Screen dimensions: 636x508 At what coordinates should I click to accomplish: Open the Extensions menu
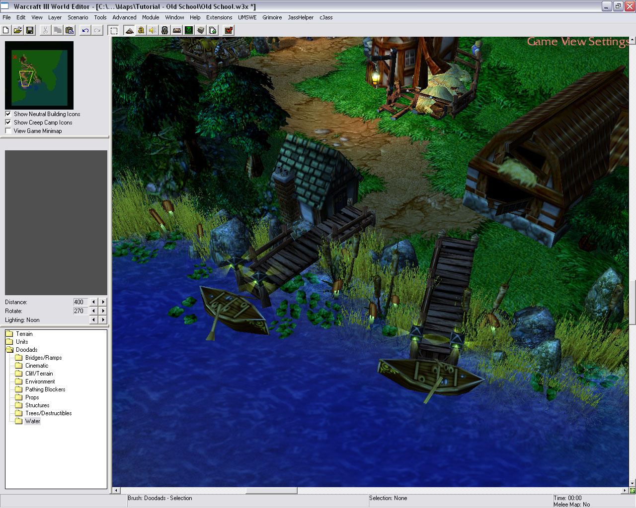tap(219, 17)
